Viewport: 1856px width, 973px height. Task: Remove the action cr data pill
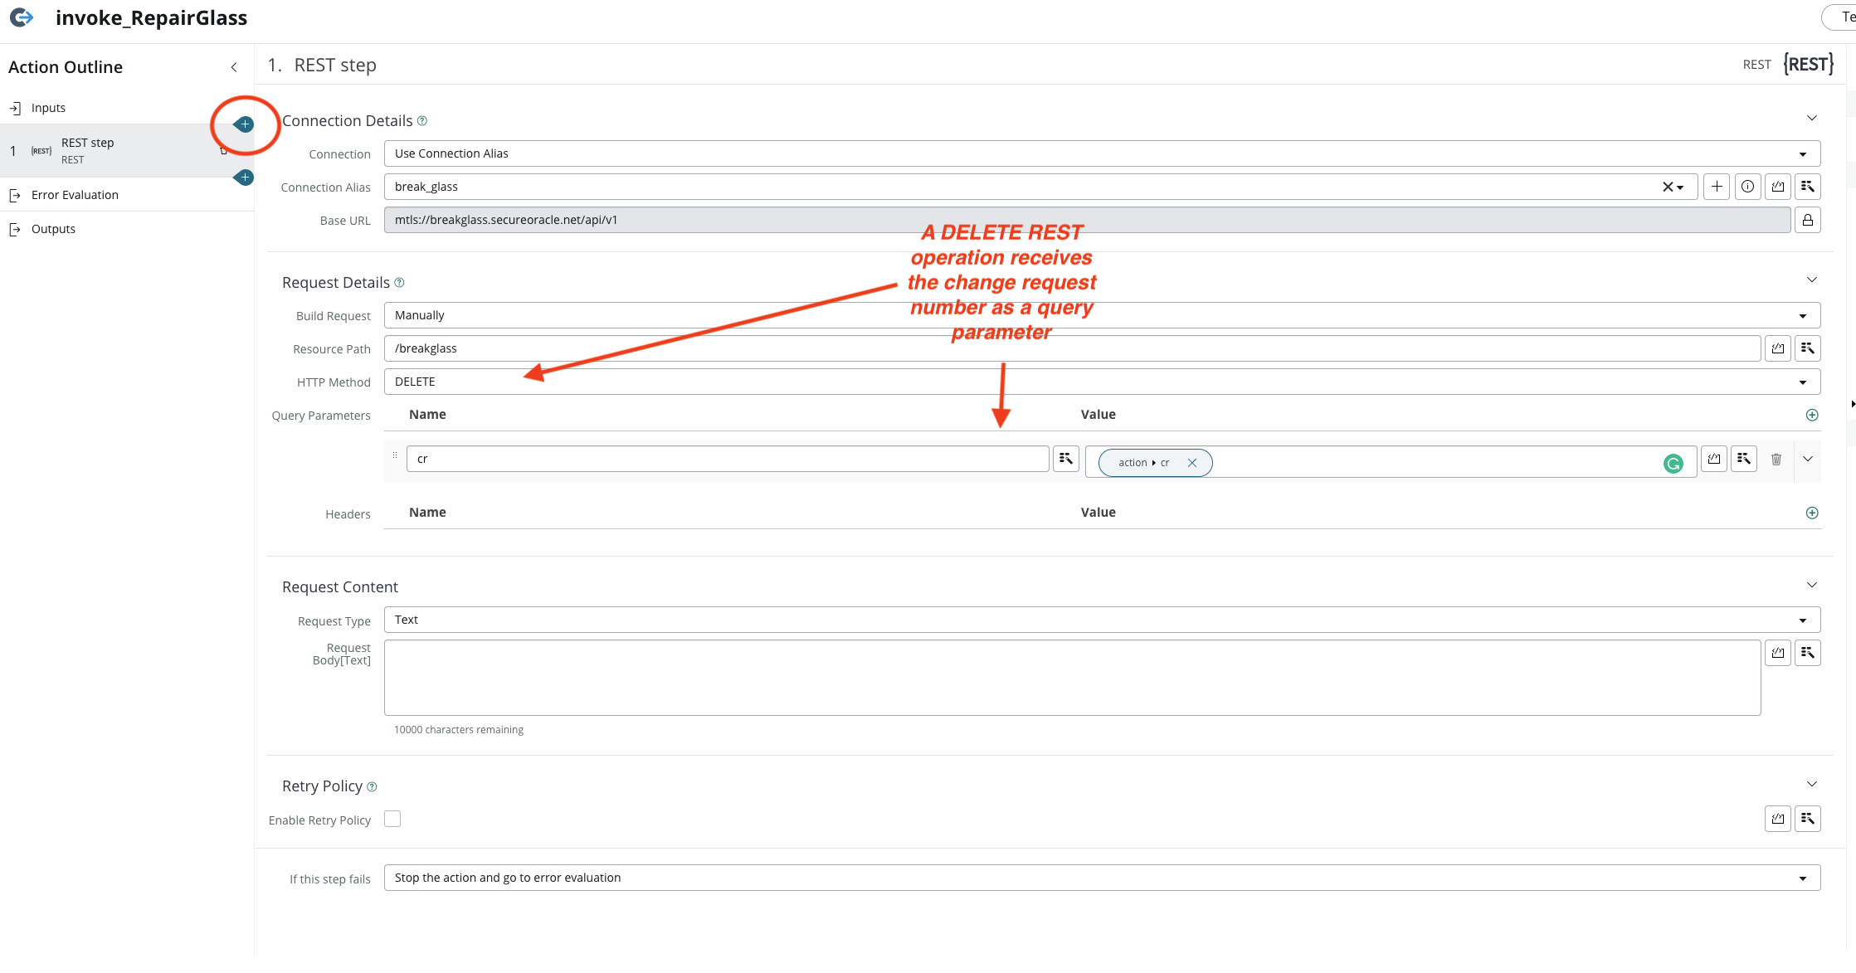coord(1192,463)
